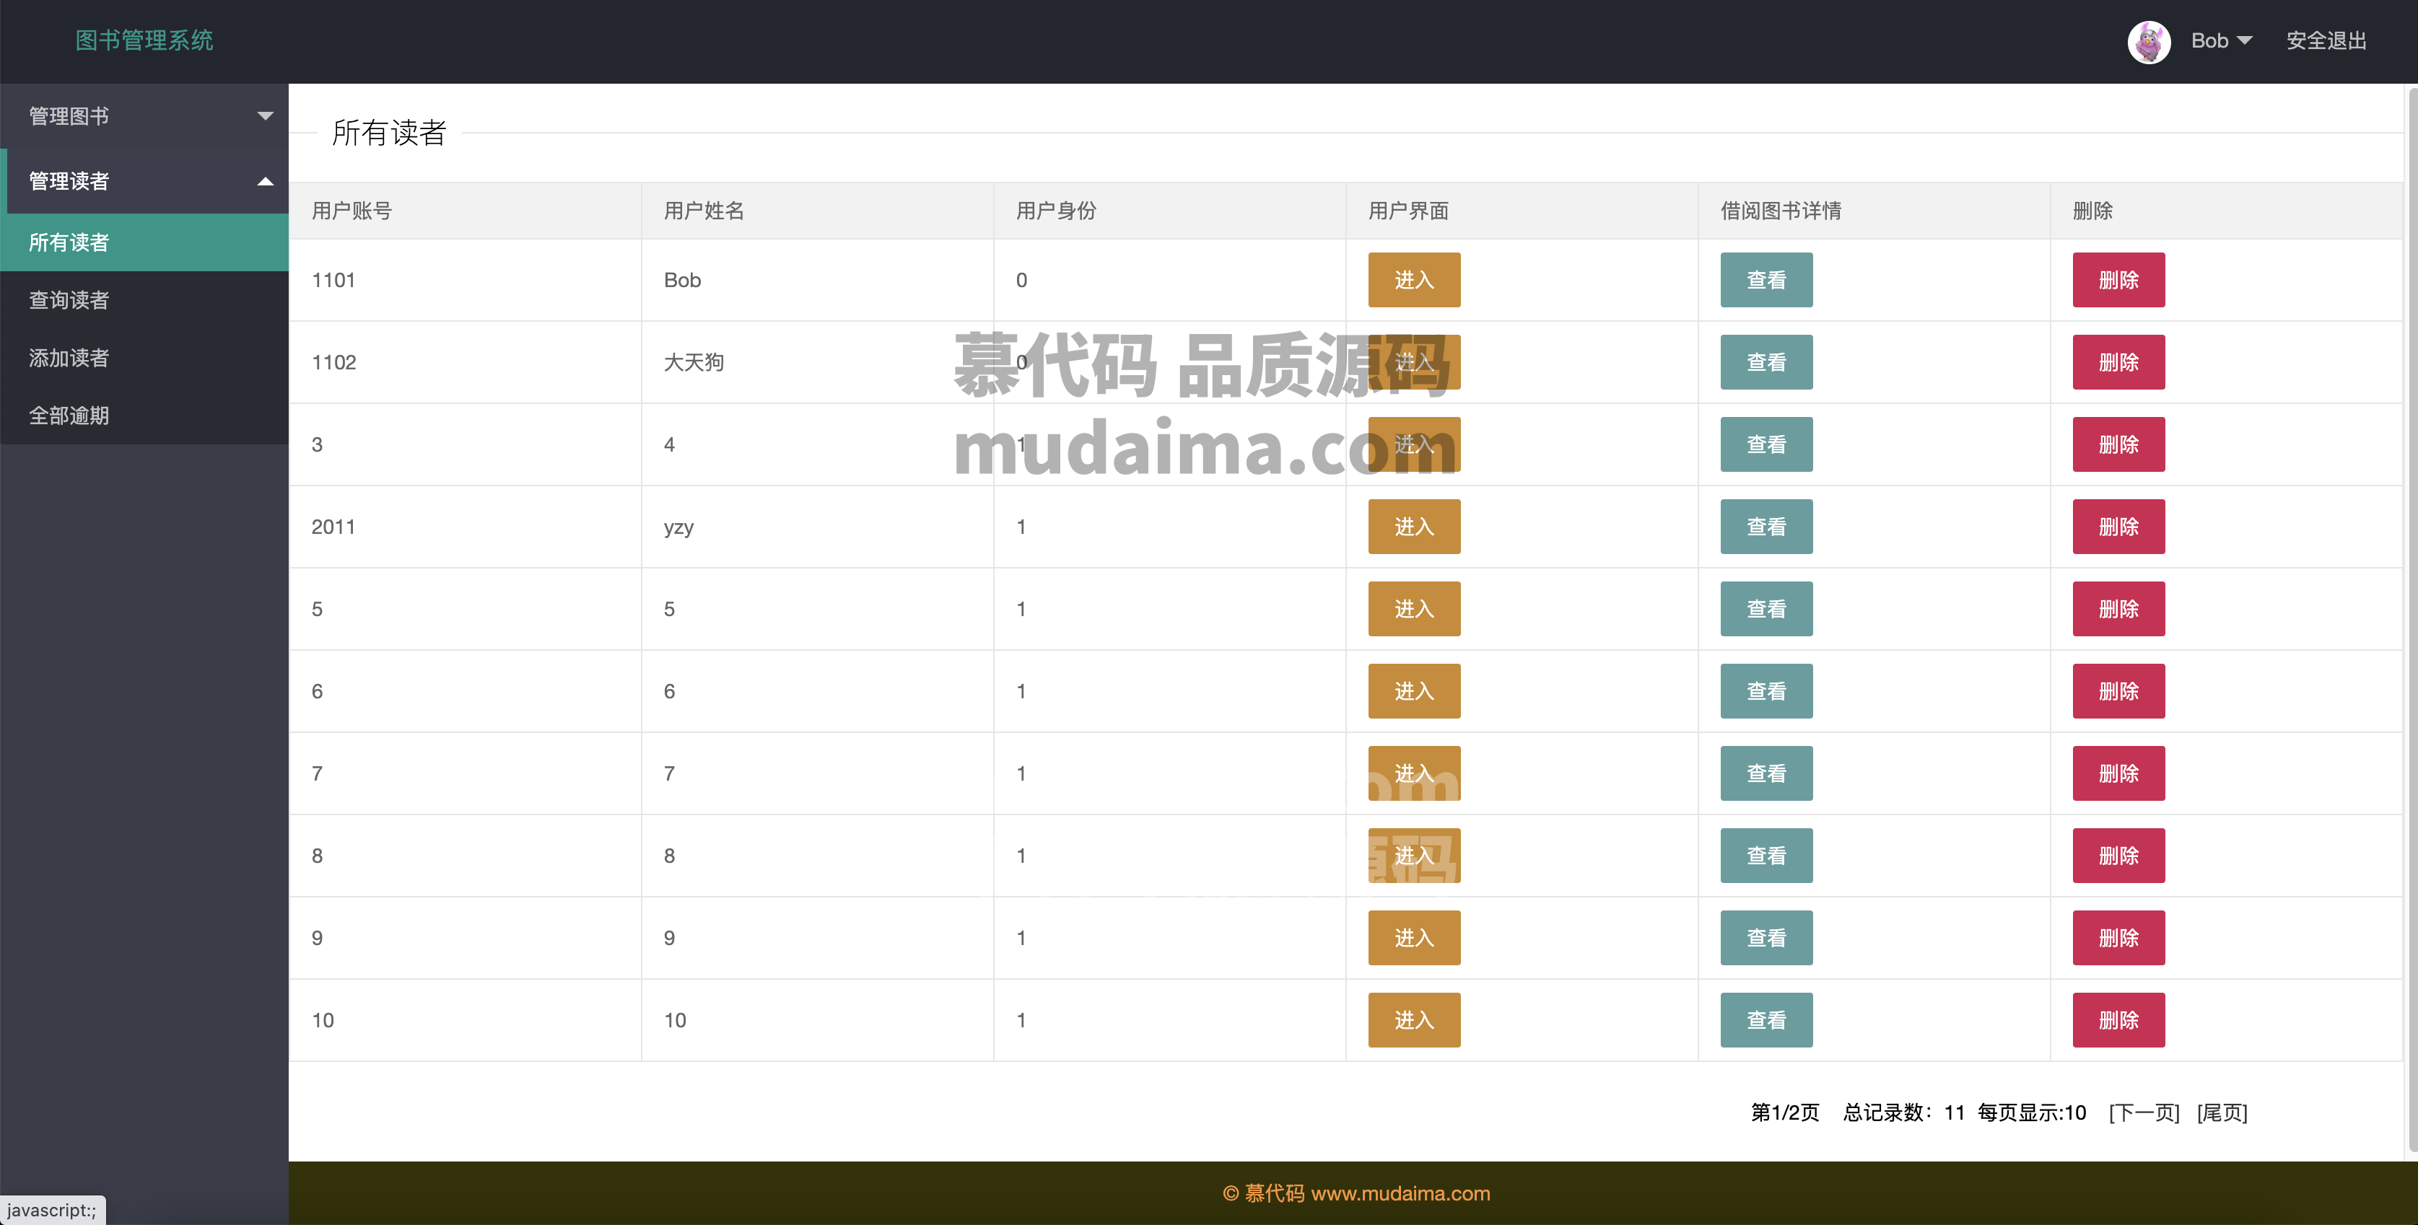2418x1225 pixels.
Task: Click 删除 for account 10
Action: pos(2118,1019)
